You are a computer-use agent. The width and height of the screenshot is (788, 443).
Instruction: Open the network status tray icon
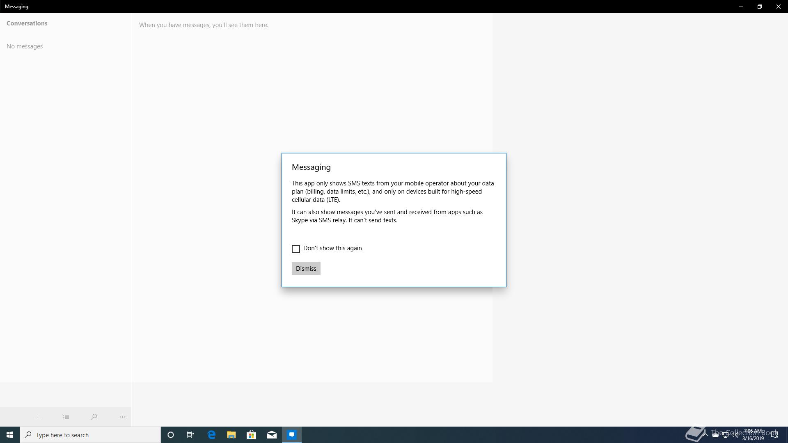(725, 435)
